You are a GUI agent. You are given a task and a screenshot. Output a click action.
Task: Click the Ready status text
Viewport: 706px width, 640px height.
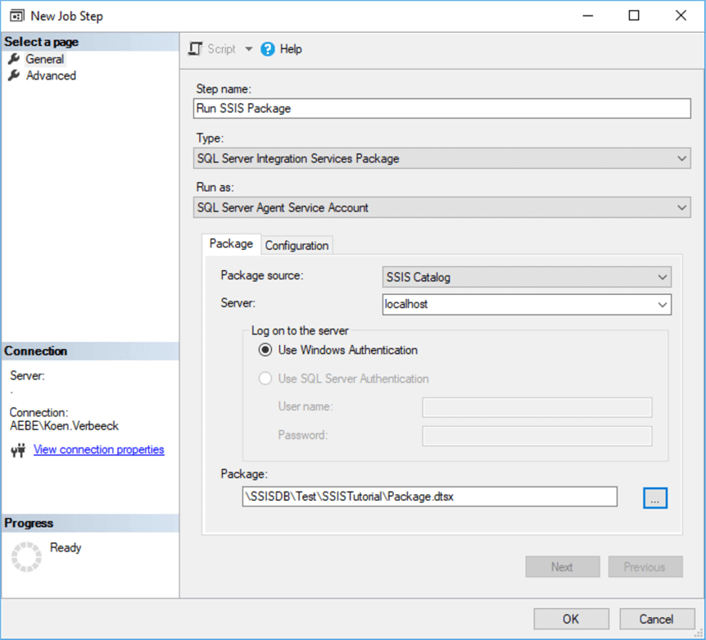[66, 547]
